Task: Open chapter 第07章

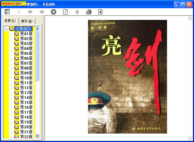Action: tap(26, 63)
